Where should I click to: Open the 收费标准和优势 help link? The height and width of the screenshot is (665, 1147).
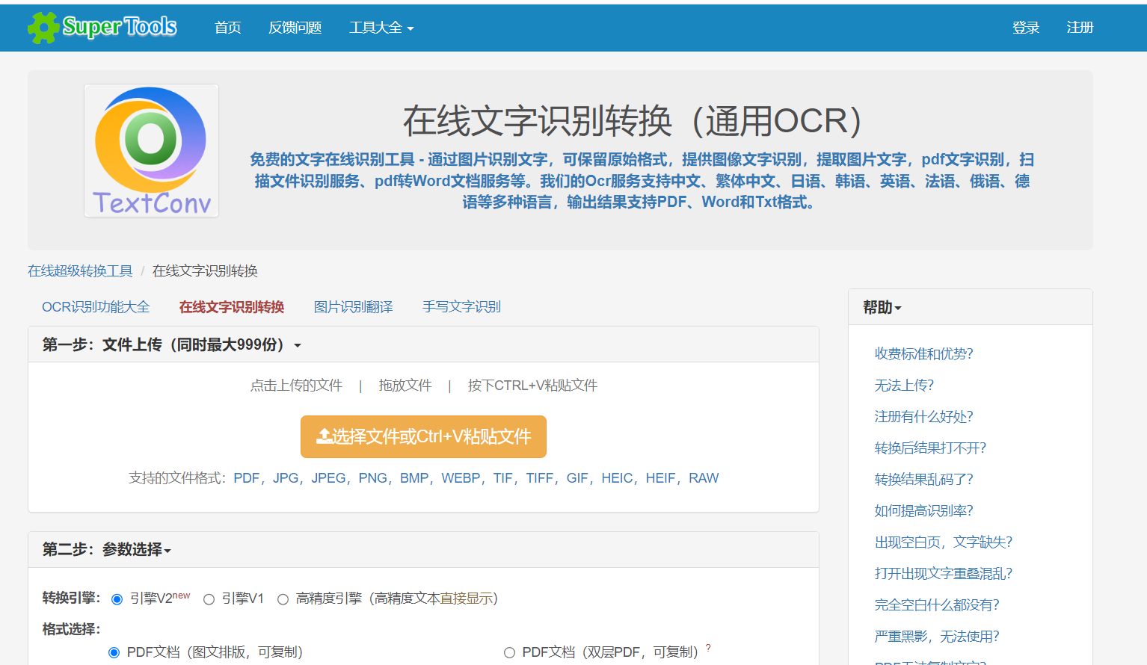[x=923, y=353]
